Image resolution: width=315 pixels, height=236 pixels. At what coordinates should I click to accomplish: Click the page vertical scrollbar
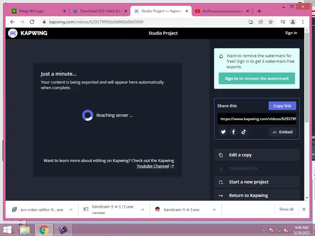point(307,77)
